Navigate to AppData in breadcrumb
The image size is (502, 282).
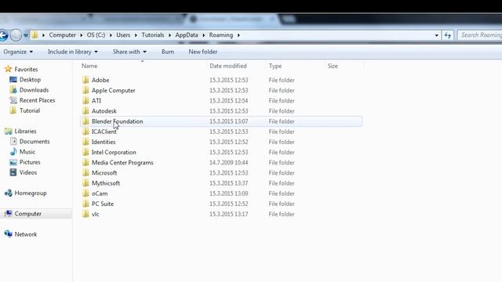(187, 34)
